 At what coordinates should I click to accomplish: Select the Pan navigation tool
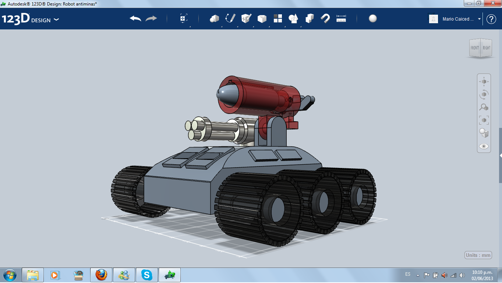(484, 81)
